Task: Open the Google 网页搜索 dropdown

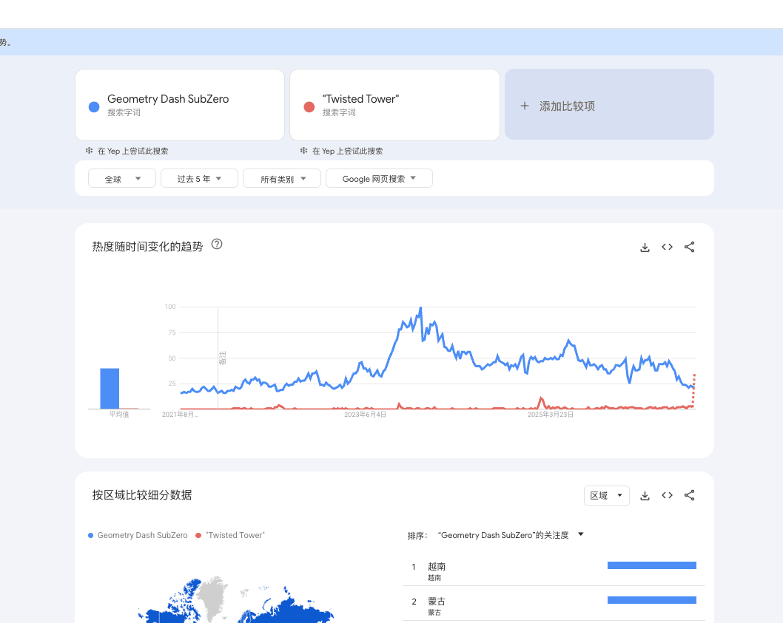Action: click(x=379, y=179)
